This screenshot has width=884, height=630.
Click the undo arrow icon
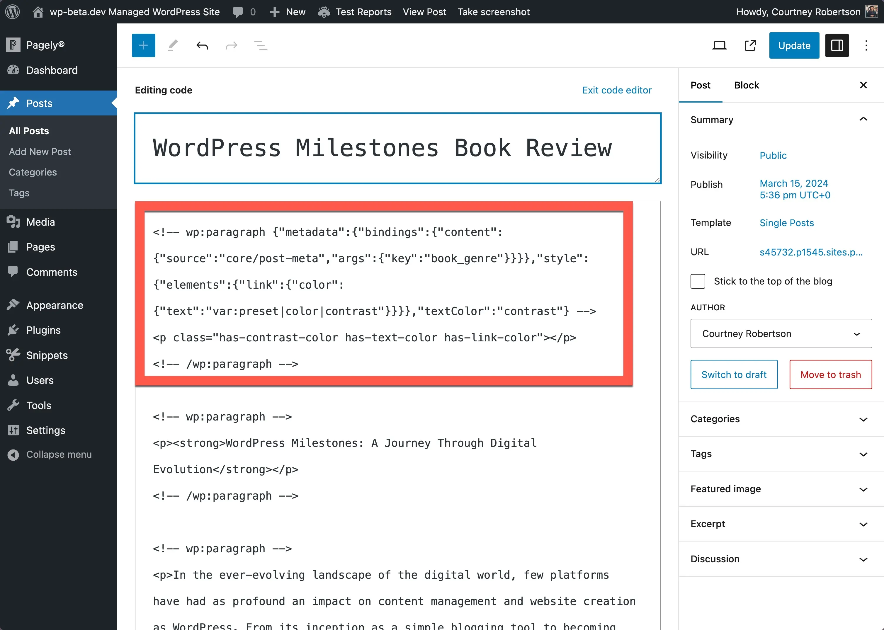click(203, 45)
